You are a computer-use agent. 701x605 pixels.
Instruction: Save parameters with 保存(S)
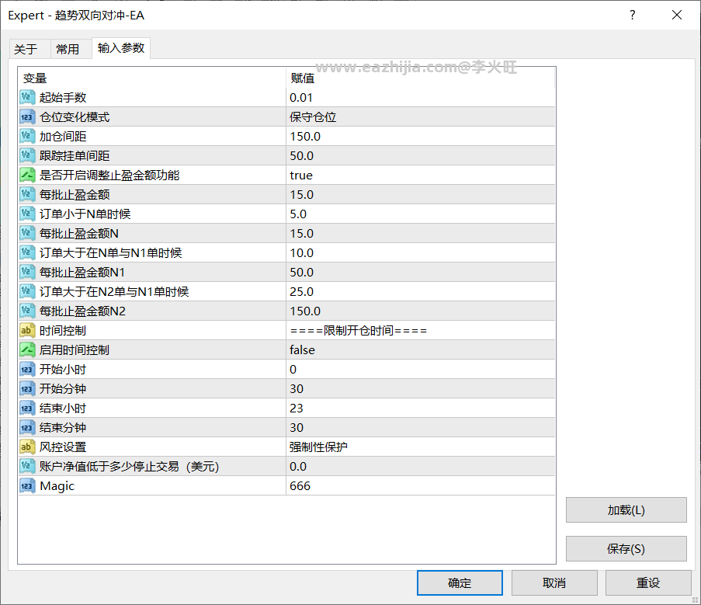pyautogui.click(x=626, y=548)
